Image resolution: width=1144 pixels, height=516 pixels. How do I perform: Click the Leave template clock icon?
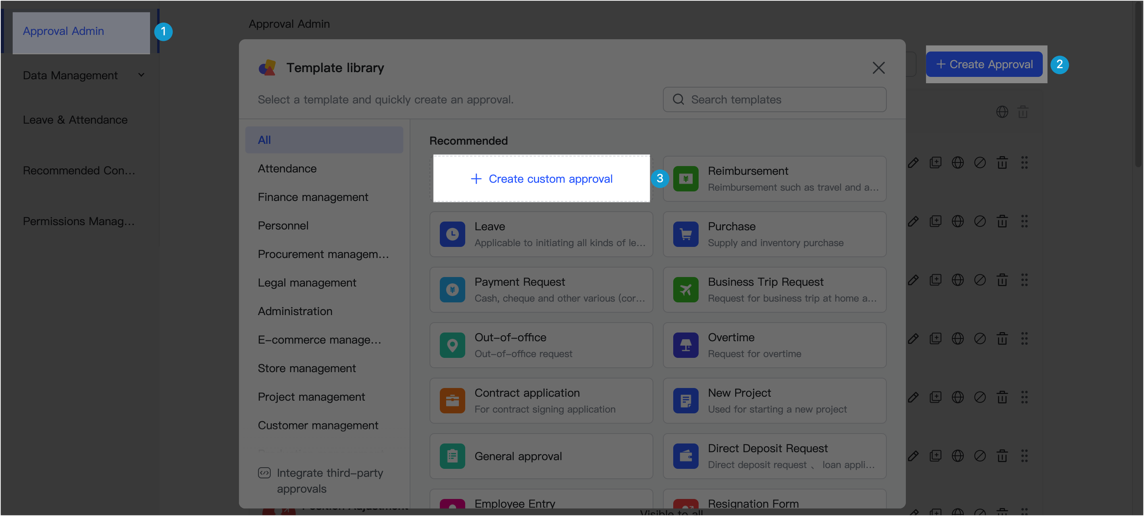(452, 234)
